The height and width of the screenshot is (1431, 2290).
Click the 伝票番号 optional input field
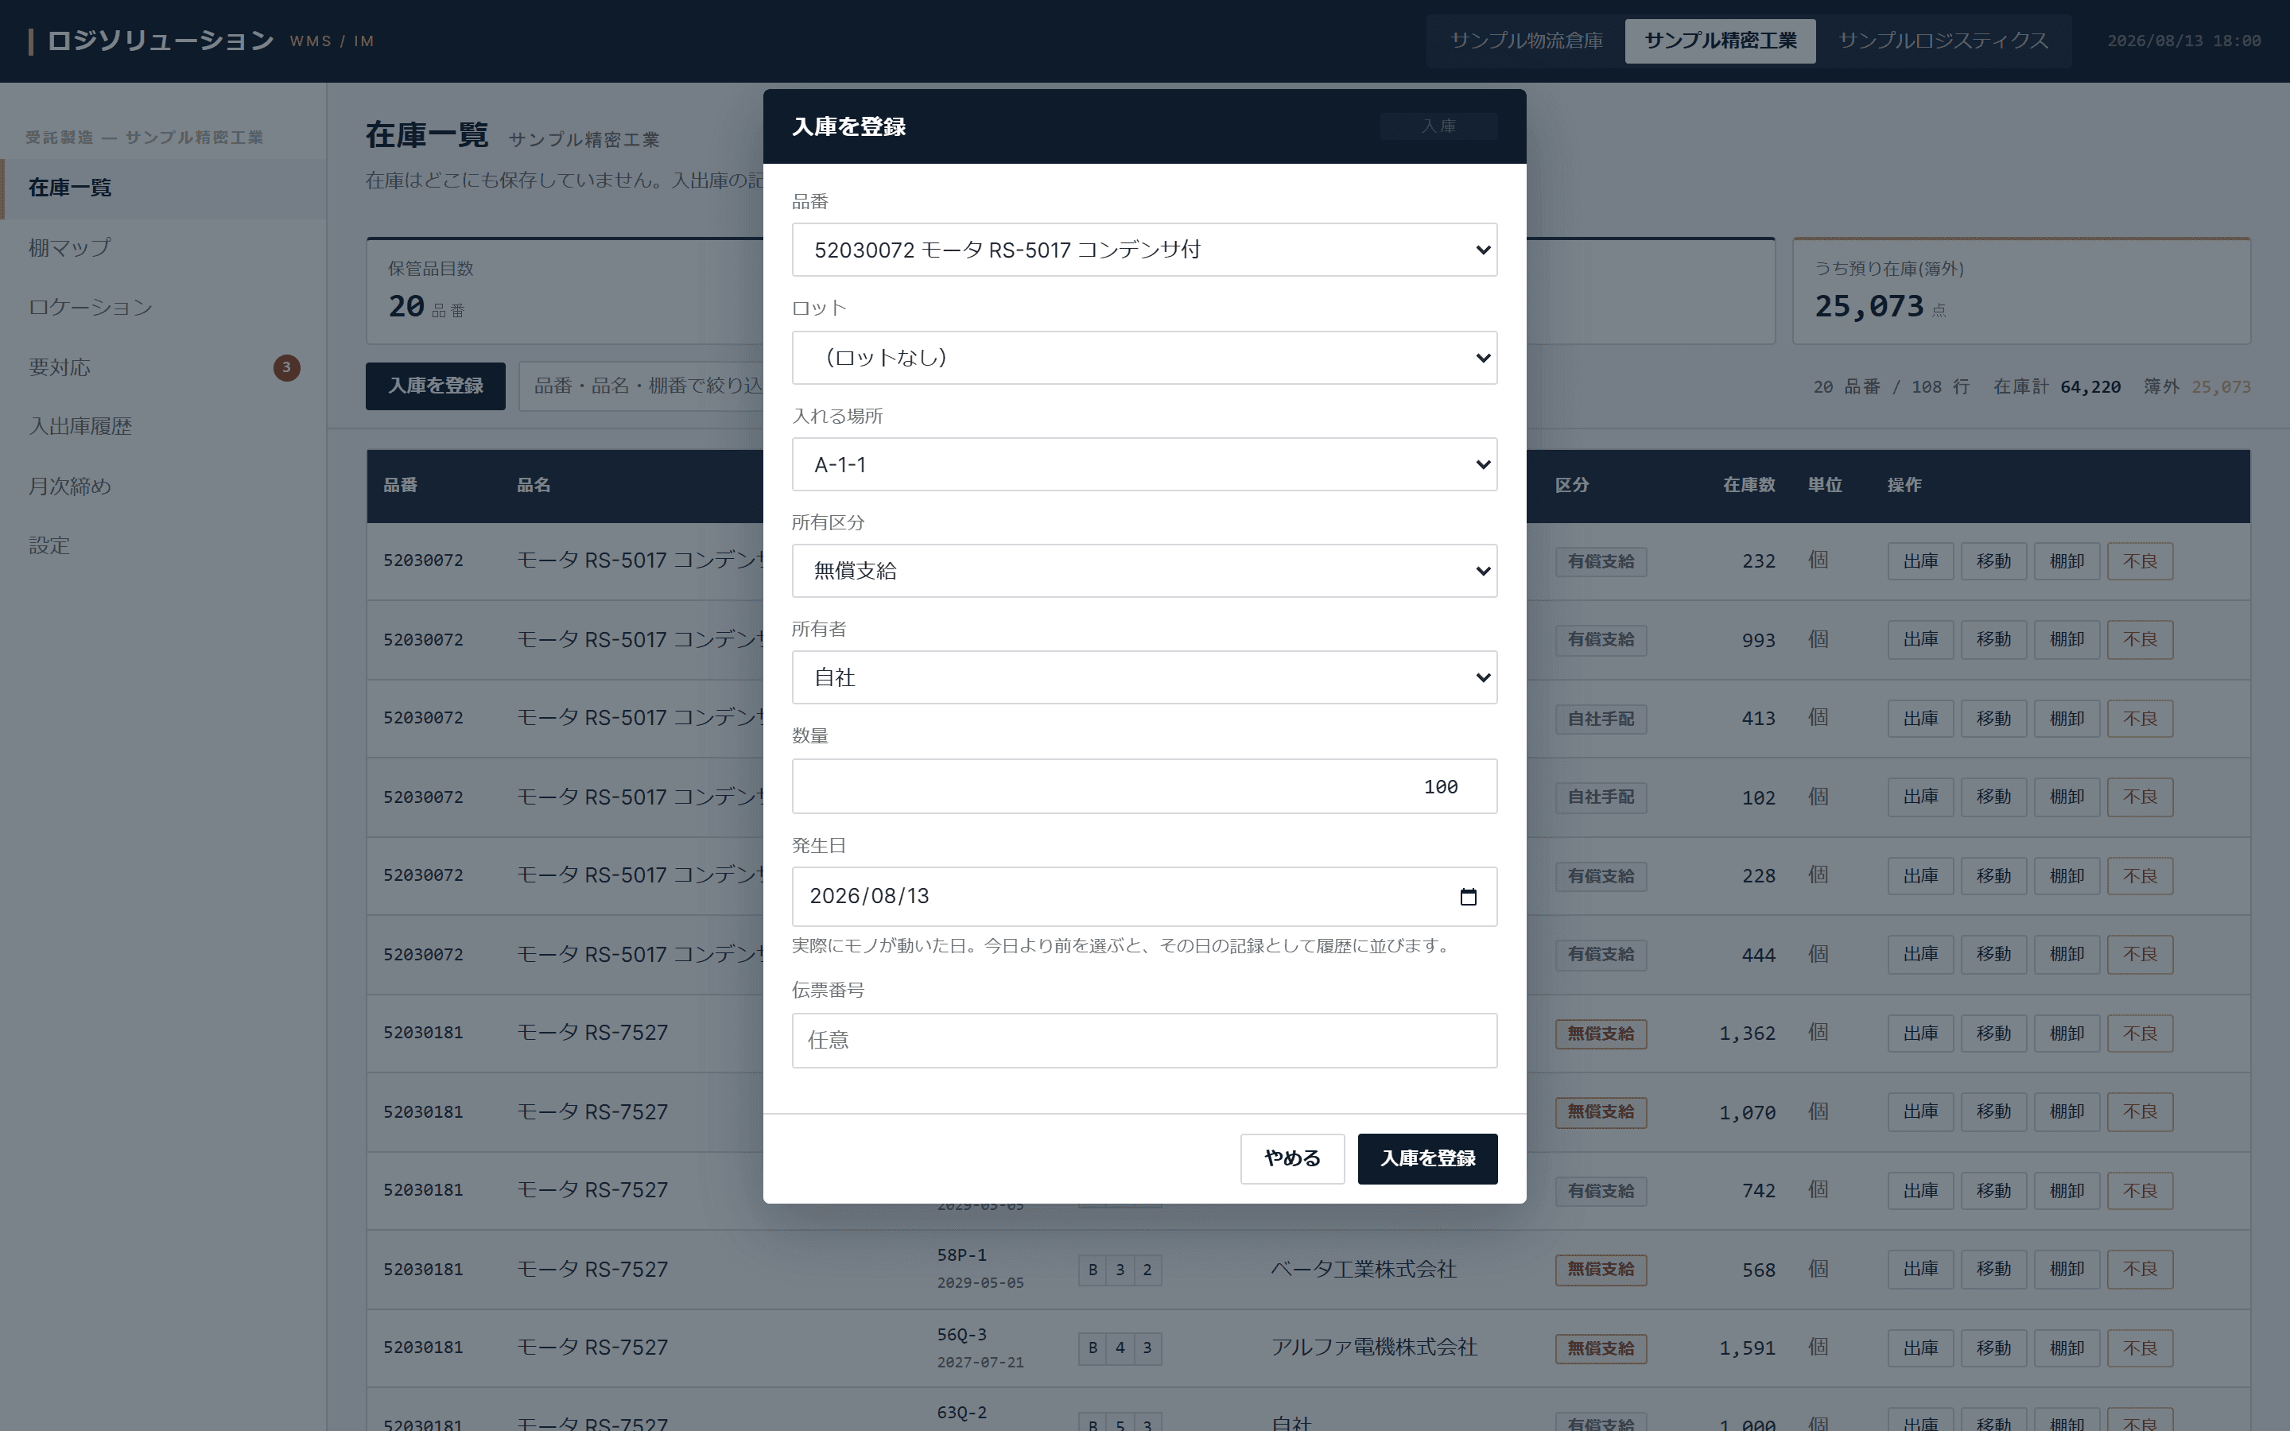(x=1144, y=1041)
